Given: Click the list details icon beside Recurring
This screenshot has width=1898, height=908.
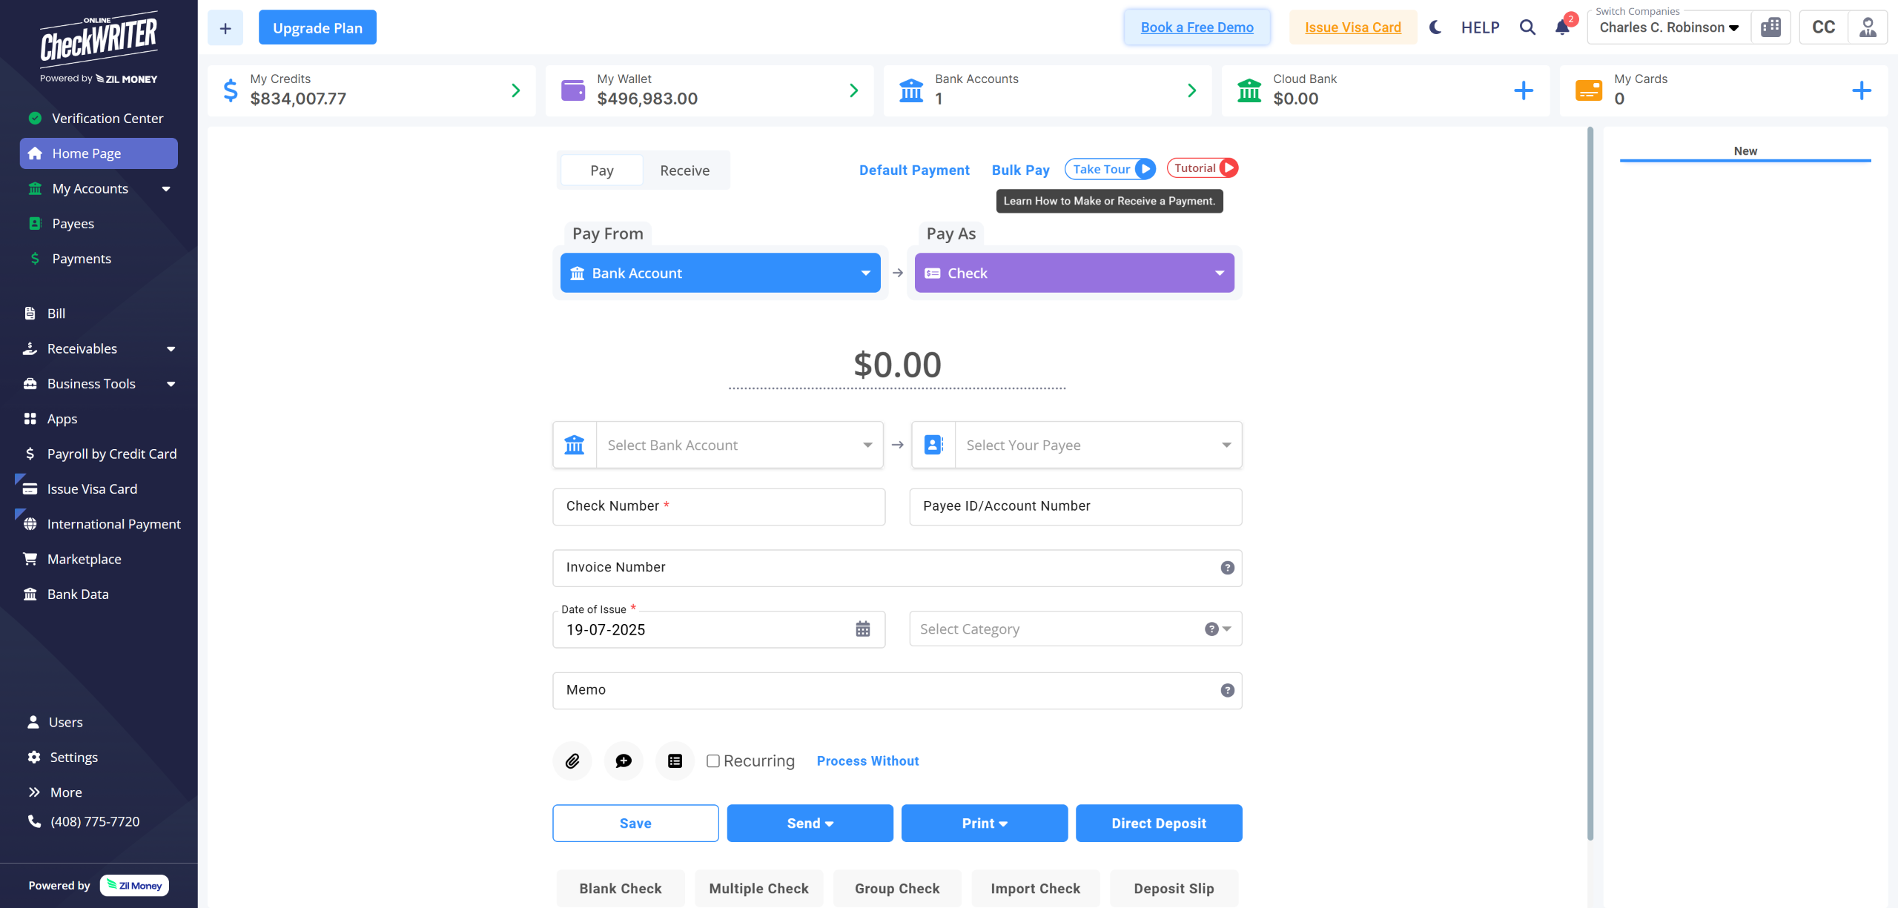Looking at the screenshot, I should click(x=675, y=760).
